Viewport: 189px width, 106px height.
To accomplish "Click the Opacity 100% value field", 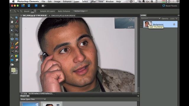I will click(x=172, y=19).
